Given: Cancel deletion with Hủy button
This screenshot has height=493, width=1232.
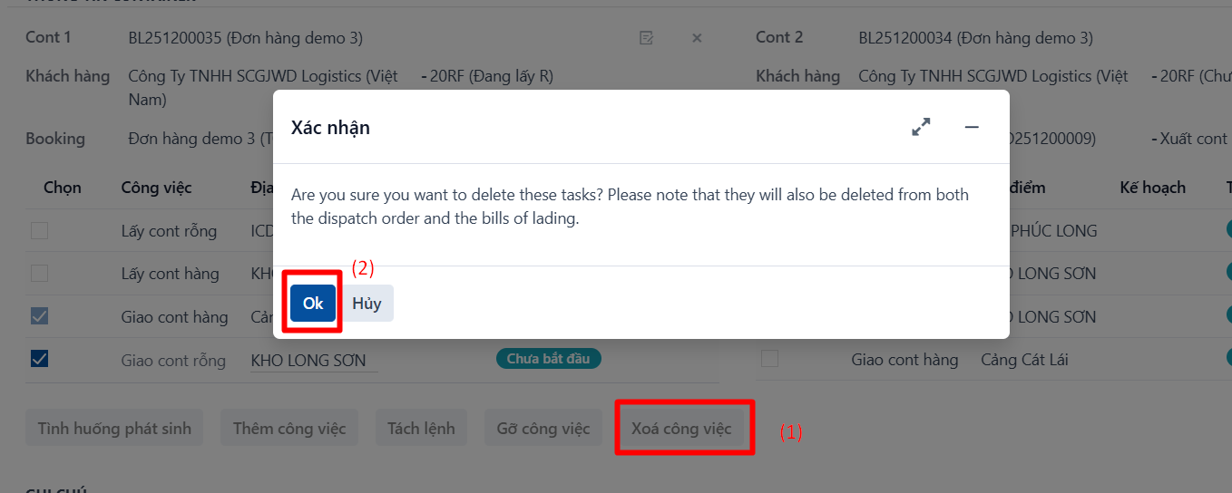Looking at the screenshot, I should (x=367, y=304).
